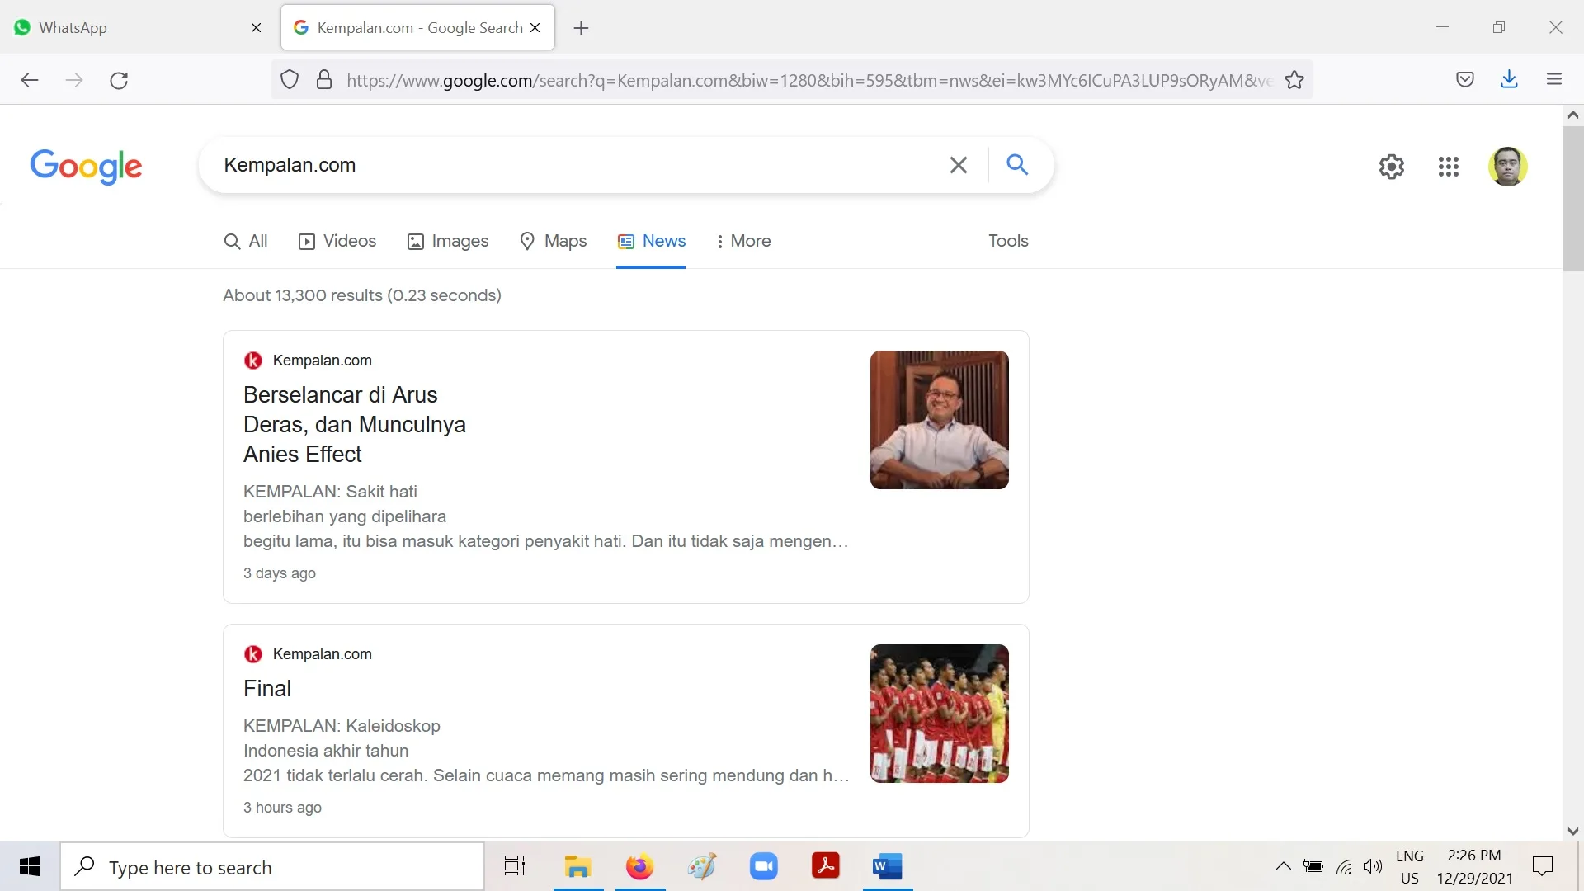Open Firefox downloads panel
The width and height of the screenshot is (1584, 891).
point(1509,80)
